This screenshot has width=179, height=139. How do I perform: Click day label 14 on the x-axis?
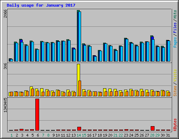click(x=79, y=135)
